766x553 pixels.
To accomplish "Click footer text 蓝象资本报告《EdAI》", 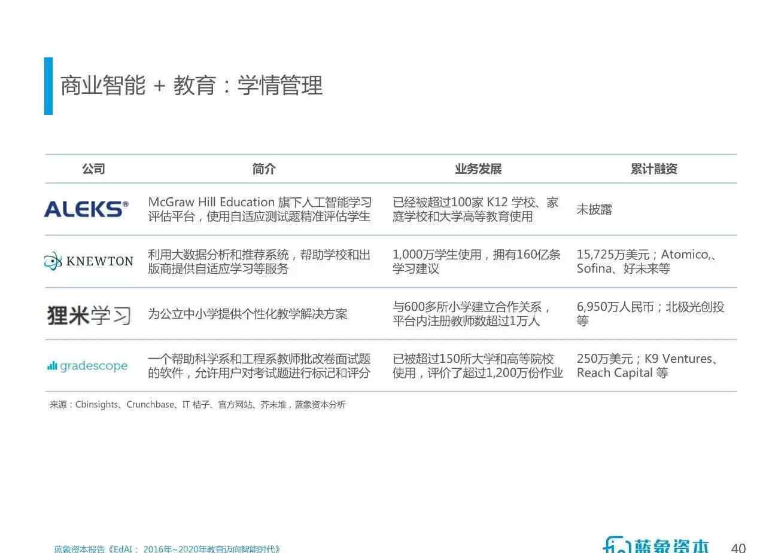I will (x=167, y=548).
